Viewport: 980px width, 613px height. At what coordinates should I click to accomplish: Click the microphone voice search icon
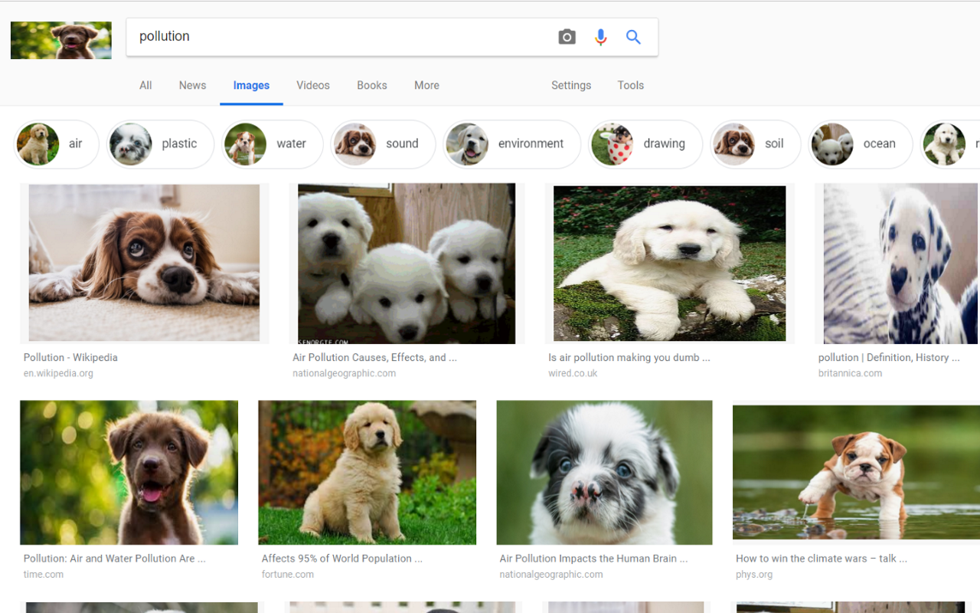coord(601,37)
